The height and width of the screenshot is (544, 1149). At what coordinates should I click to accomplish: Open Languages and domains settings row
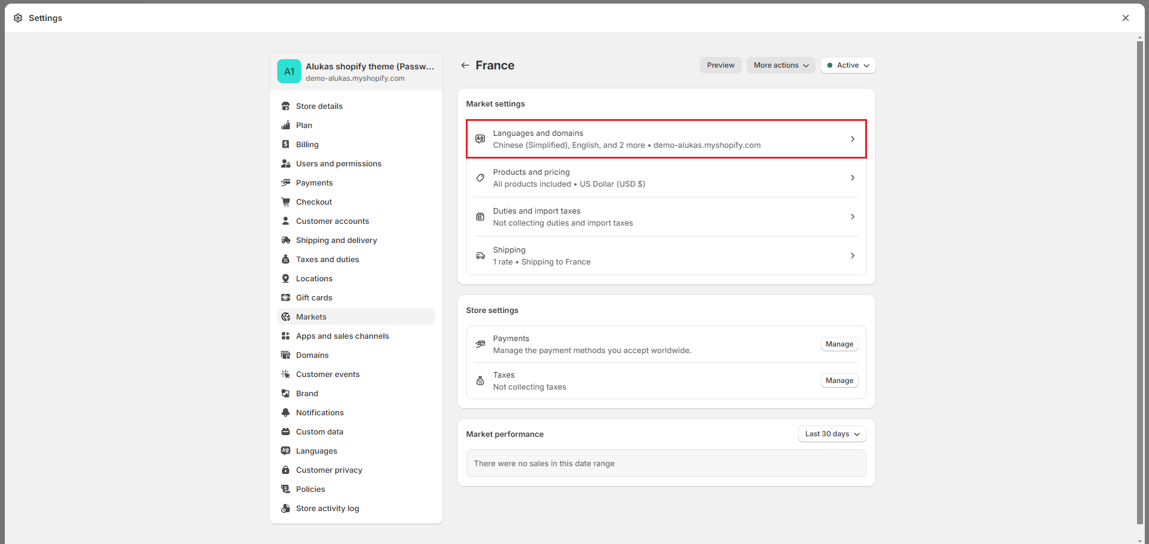pos(666,139)
